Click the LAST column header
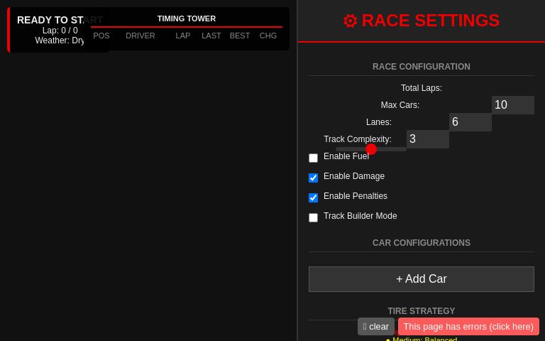The width and height of the screenshot is (545, 341). tap(211, 36)
